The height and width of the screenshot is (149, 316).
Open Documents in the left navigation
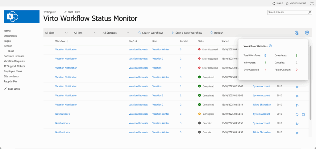[x=10, y=36]
